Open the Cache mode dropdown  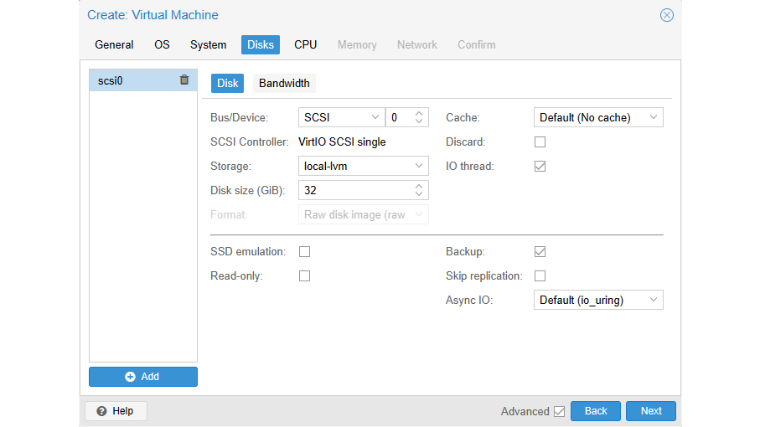click(598, 118)
